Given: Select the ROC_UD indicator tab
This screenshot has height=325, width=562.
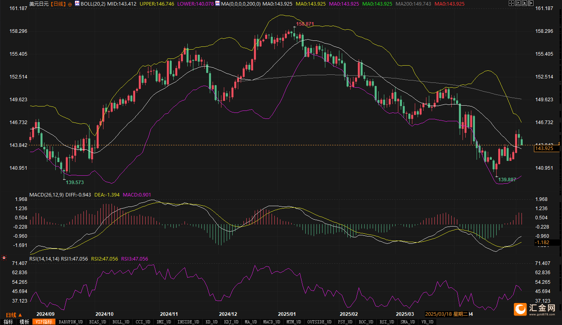Looking at the screenshot, I should [365, 322].
